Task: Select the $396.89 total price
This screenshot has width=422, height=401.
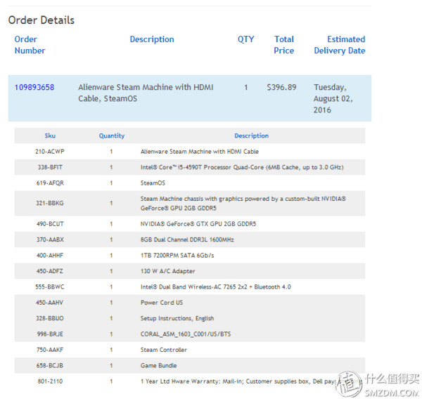Action: (x=281, y=87)
